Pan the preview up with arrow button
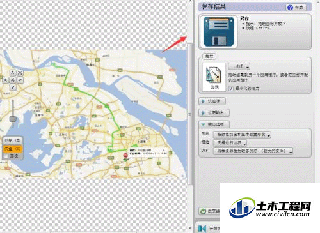The image size is (320, 233). click(x=13, y=73)
